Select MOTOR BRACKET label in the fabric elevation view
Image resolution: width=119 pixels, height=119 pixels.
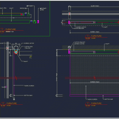(x=80, y=42)
